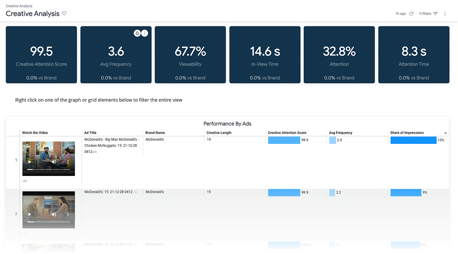Select the 67.7% Viewability tile
458x254 pixels.
pyautogui.click(x=190, y=55)
